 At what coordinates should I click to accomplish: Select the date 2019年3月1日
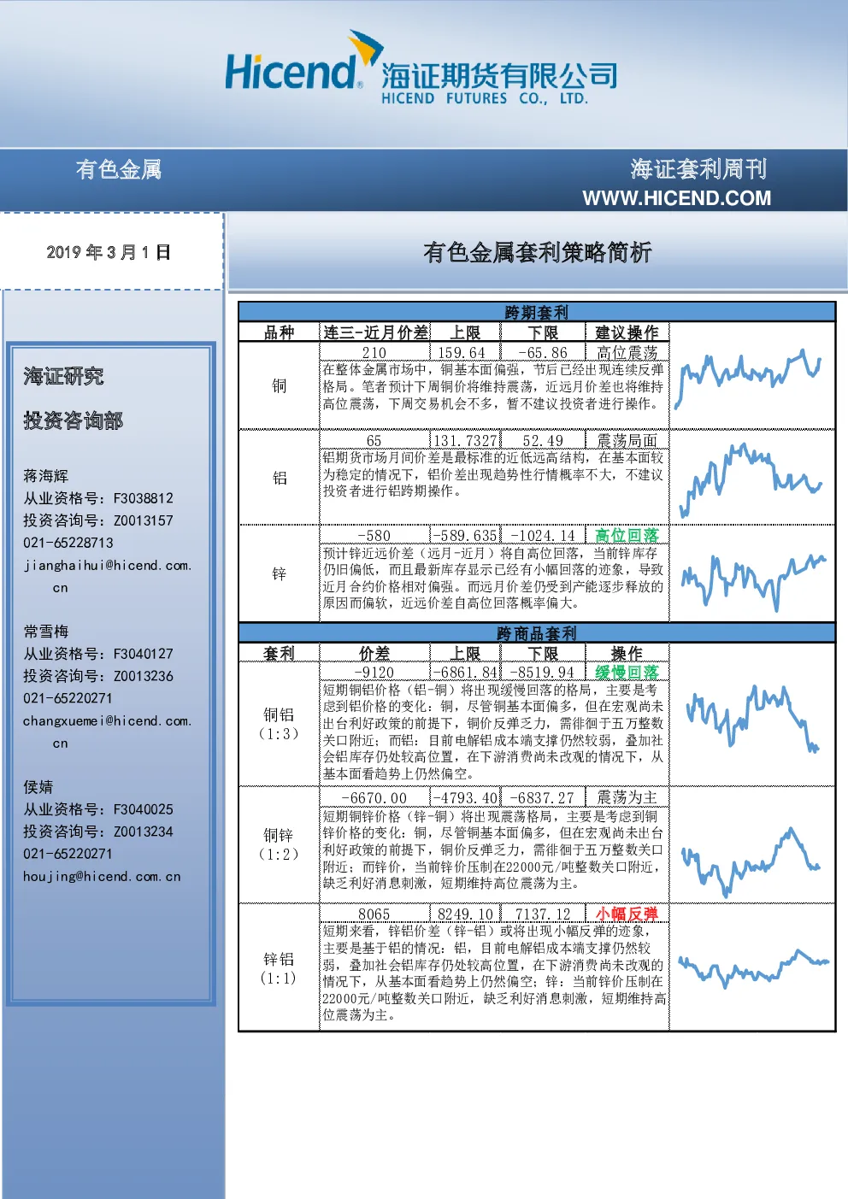(109, 252)
